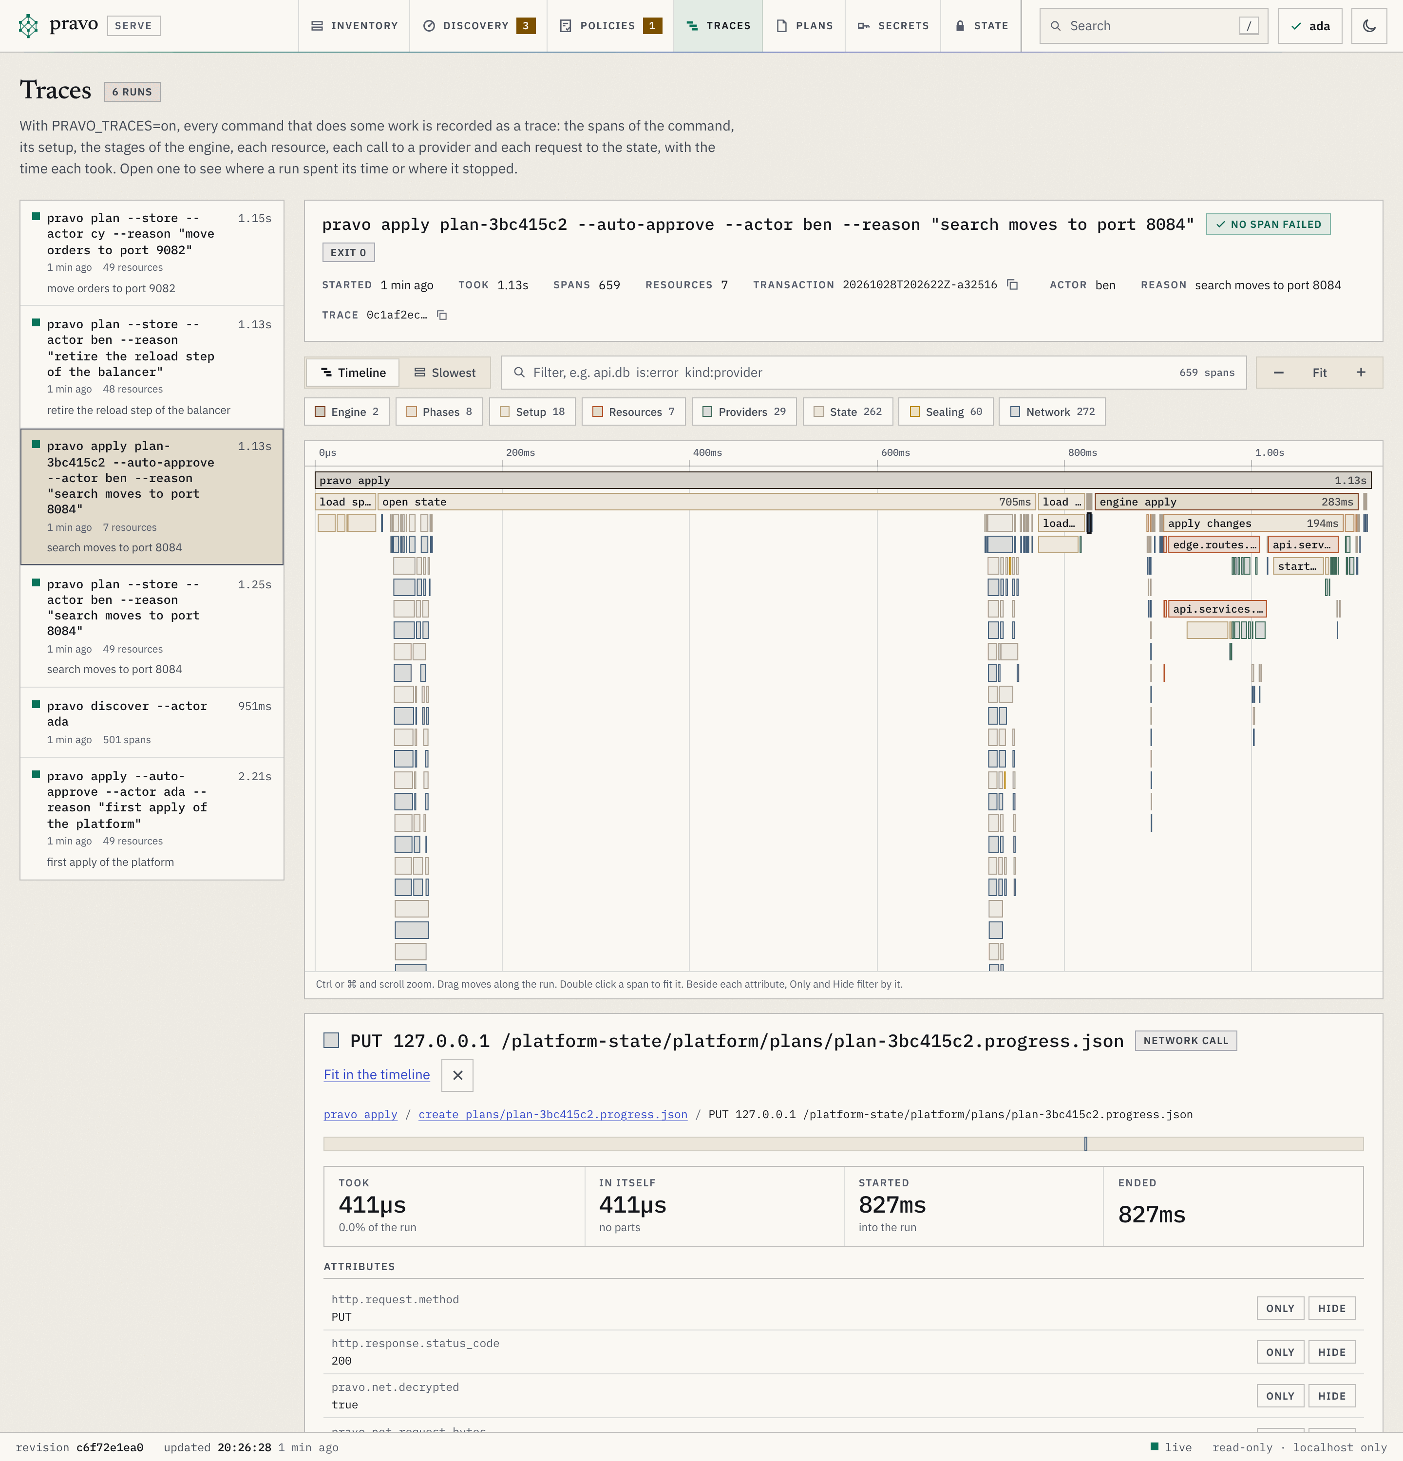Click the pravo logo icon
The height and width of the screenshot is (1461, 1403).
point(28,25)
